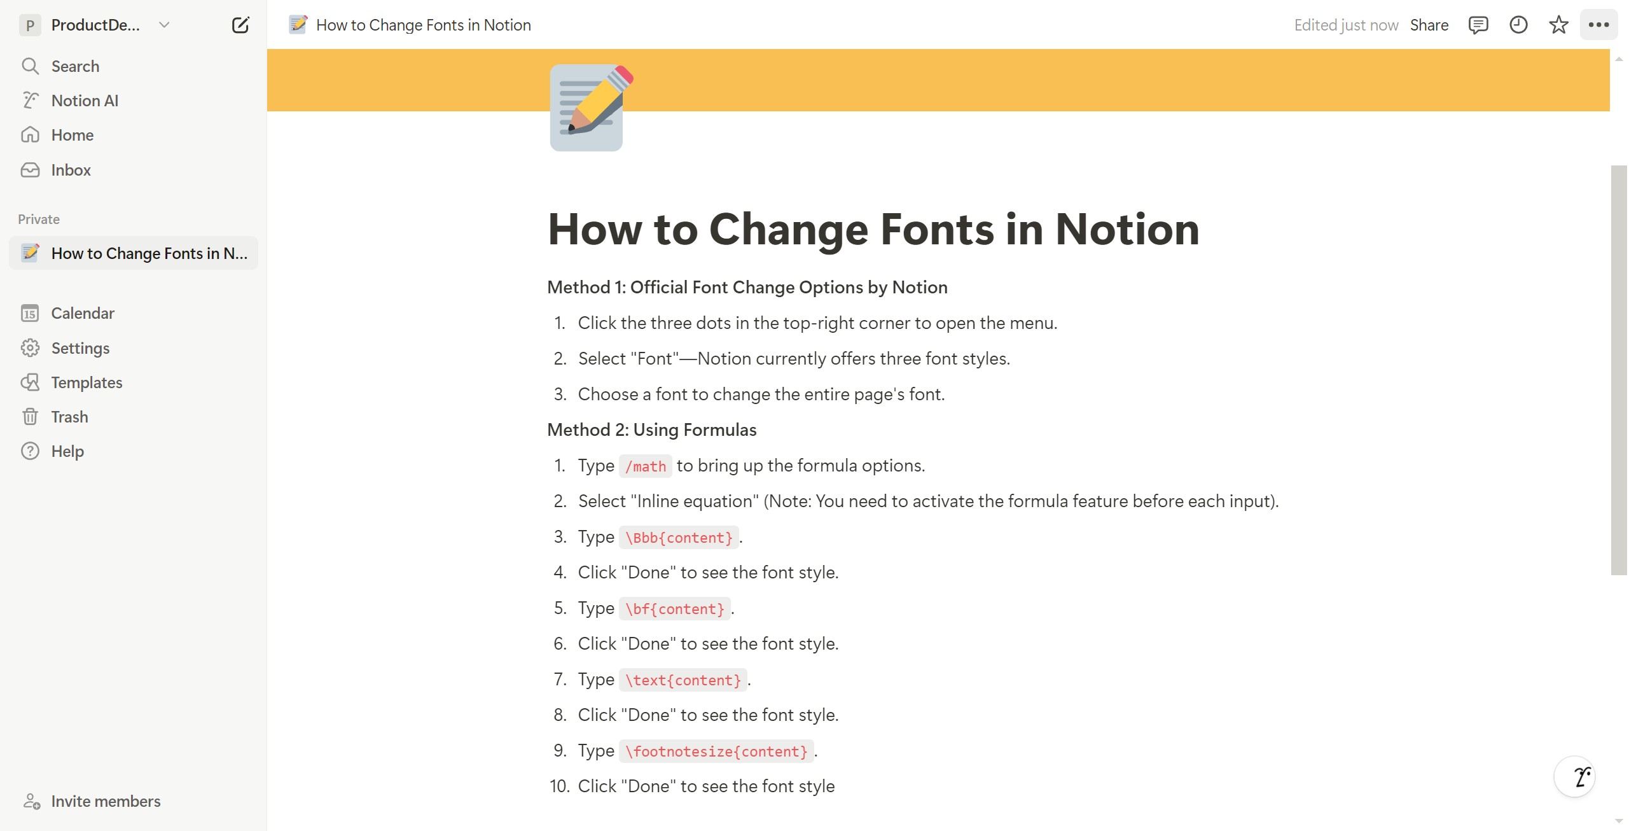
Task: Click the scrollbar up arrow
Action: [x=1619, y=59]
